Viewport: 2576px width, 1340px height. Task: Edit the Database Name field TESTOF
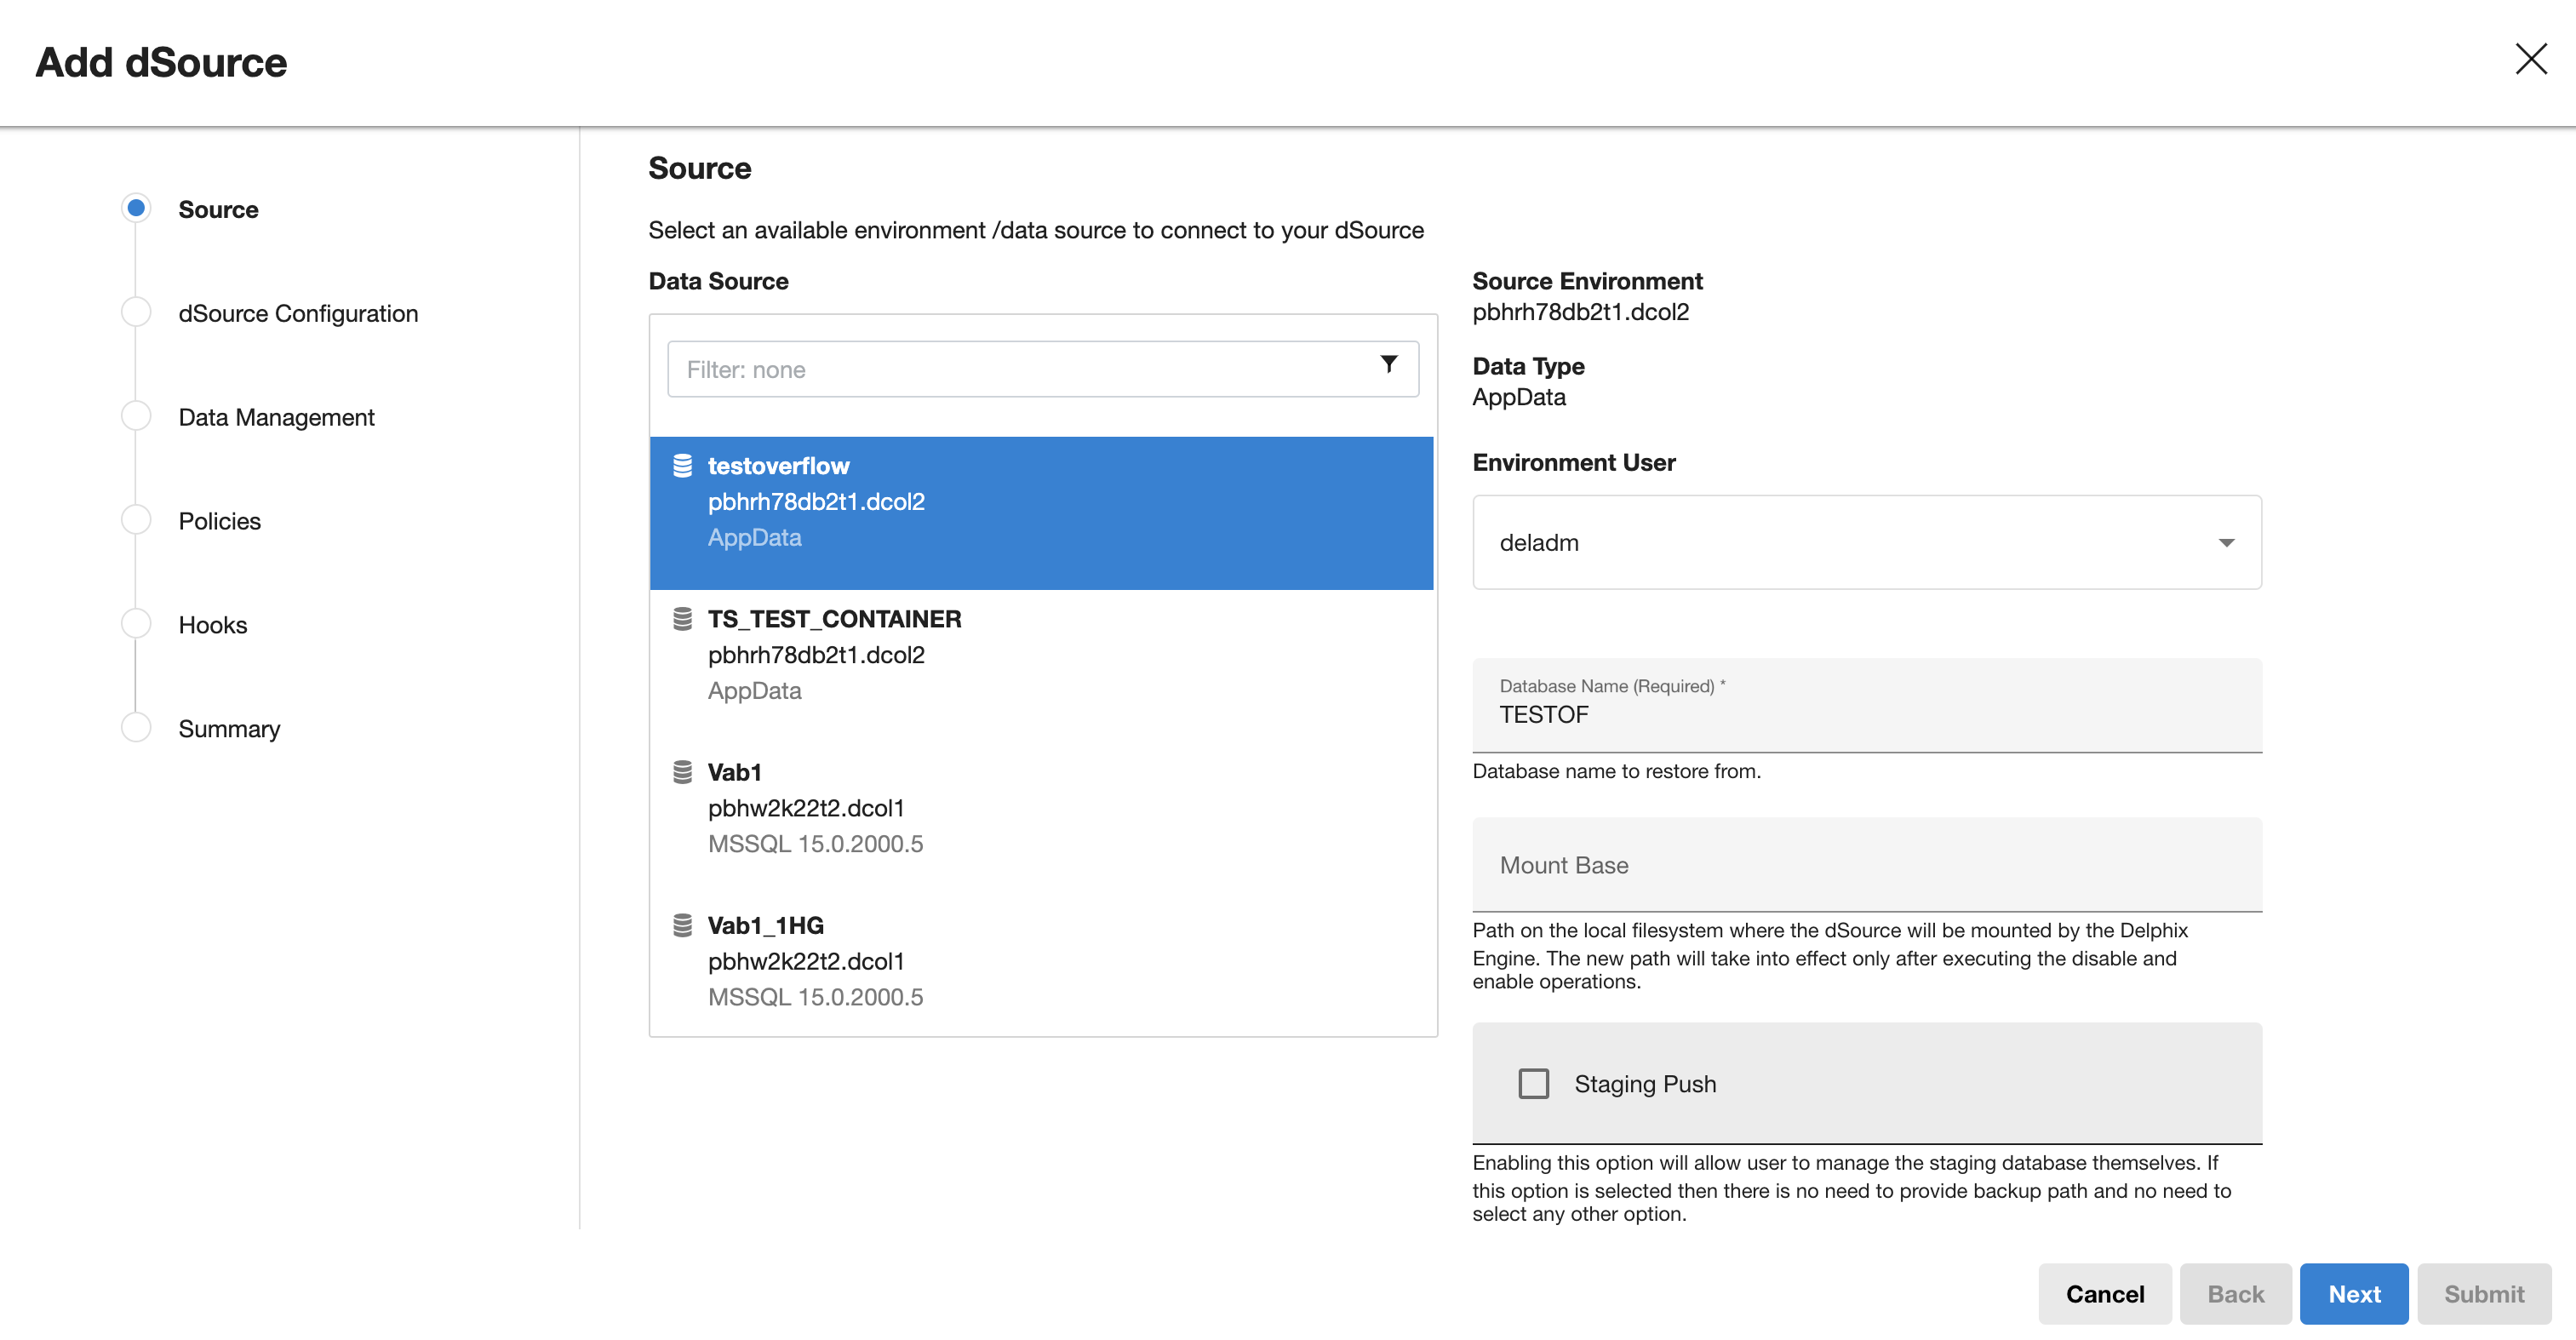pyautogui.click(x=1867, y=705)
